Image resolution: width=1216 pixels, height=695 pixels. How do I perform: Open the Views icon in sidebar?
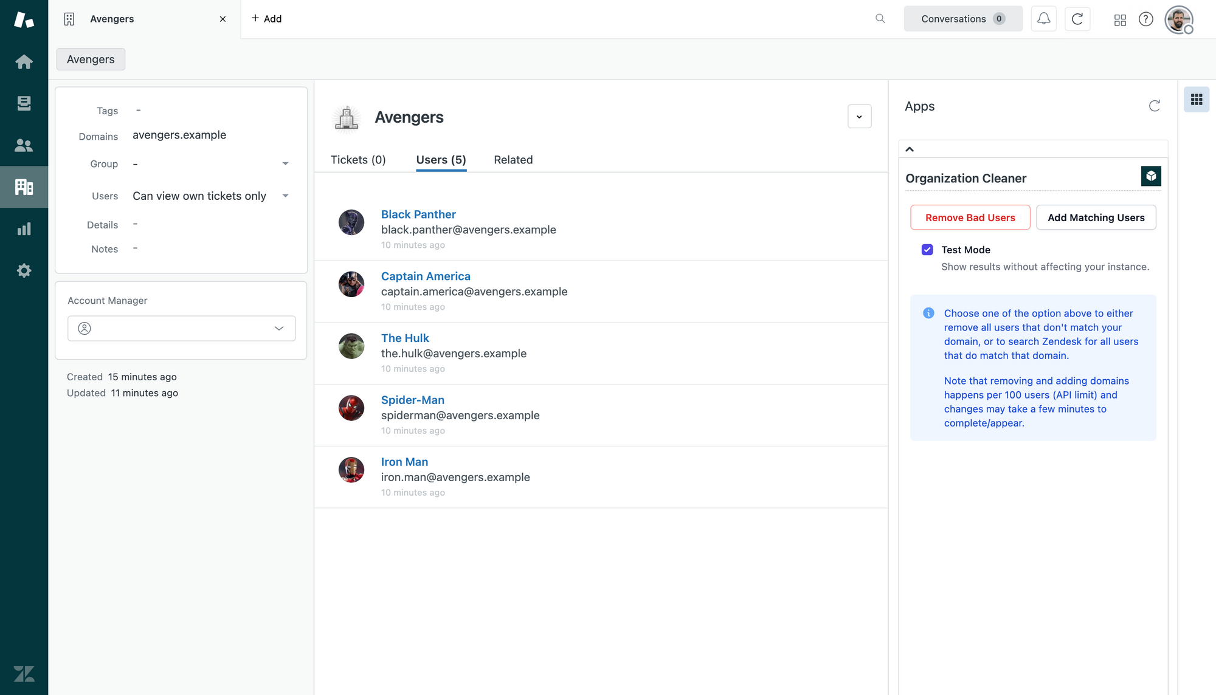[24, 103]
